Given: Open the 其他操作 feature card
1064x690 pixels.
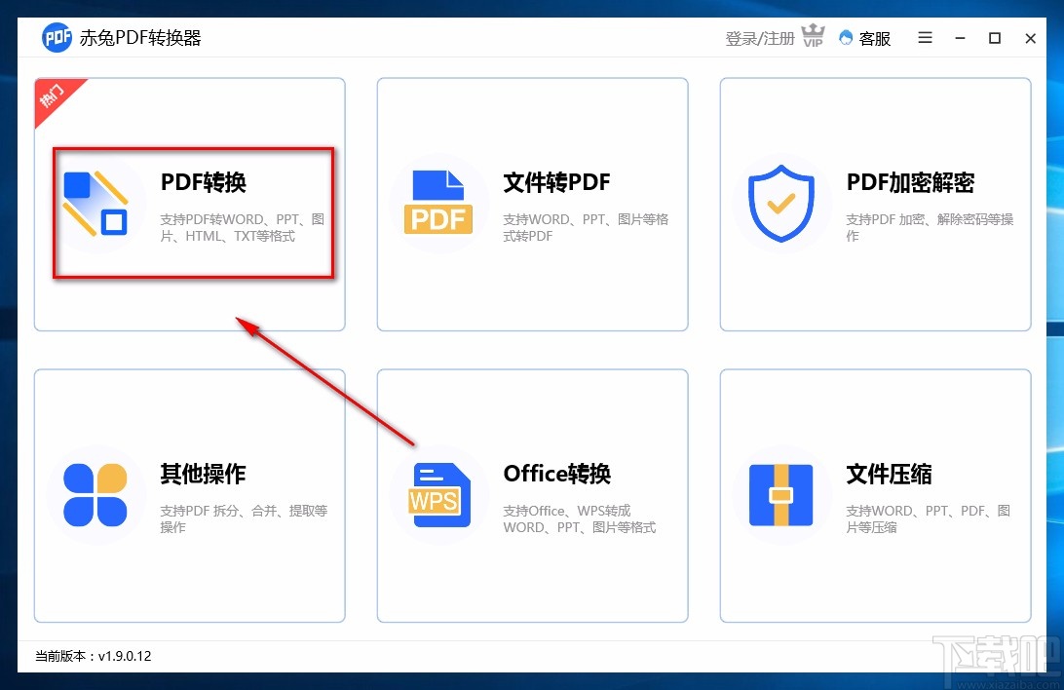Looking at the screenshot, I should [x=189, y=495].
